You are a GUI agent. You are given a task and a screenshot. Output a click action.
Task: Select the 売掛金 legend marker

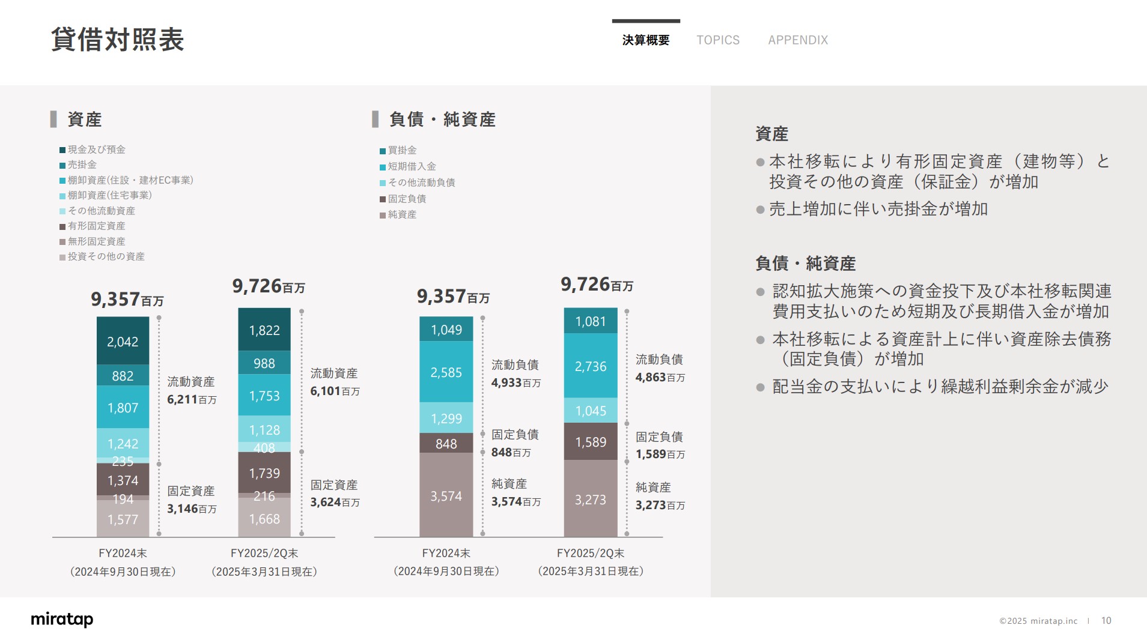tap(62, 165)
